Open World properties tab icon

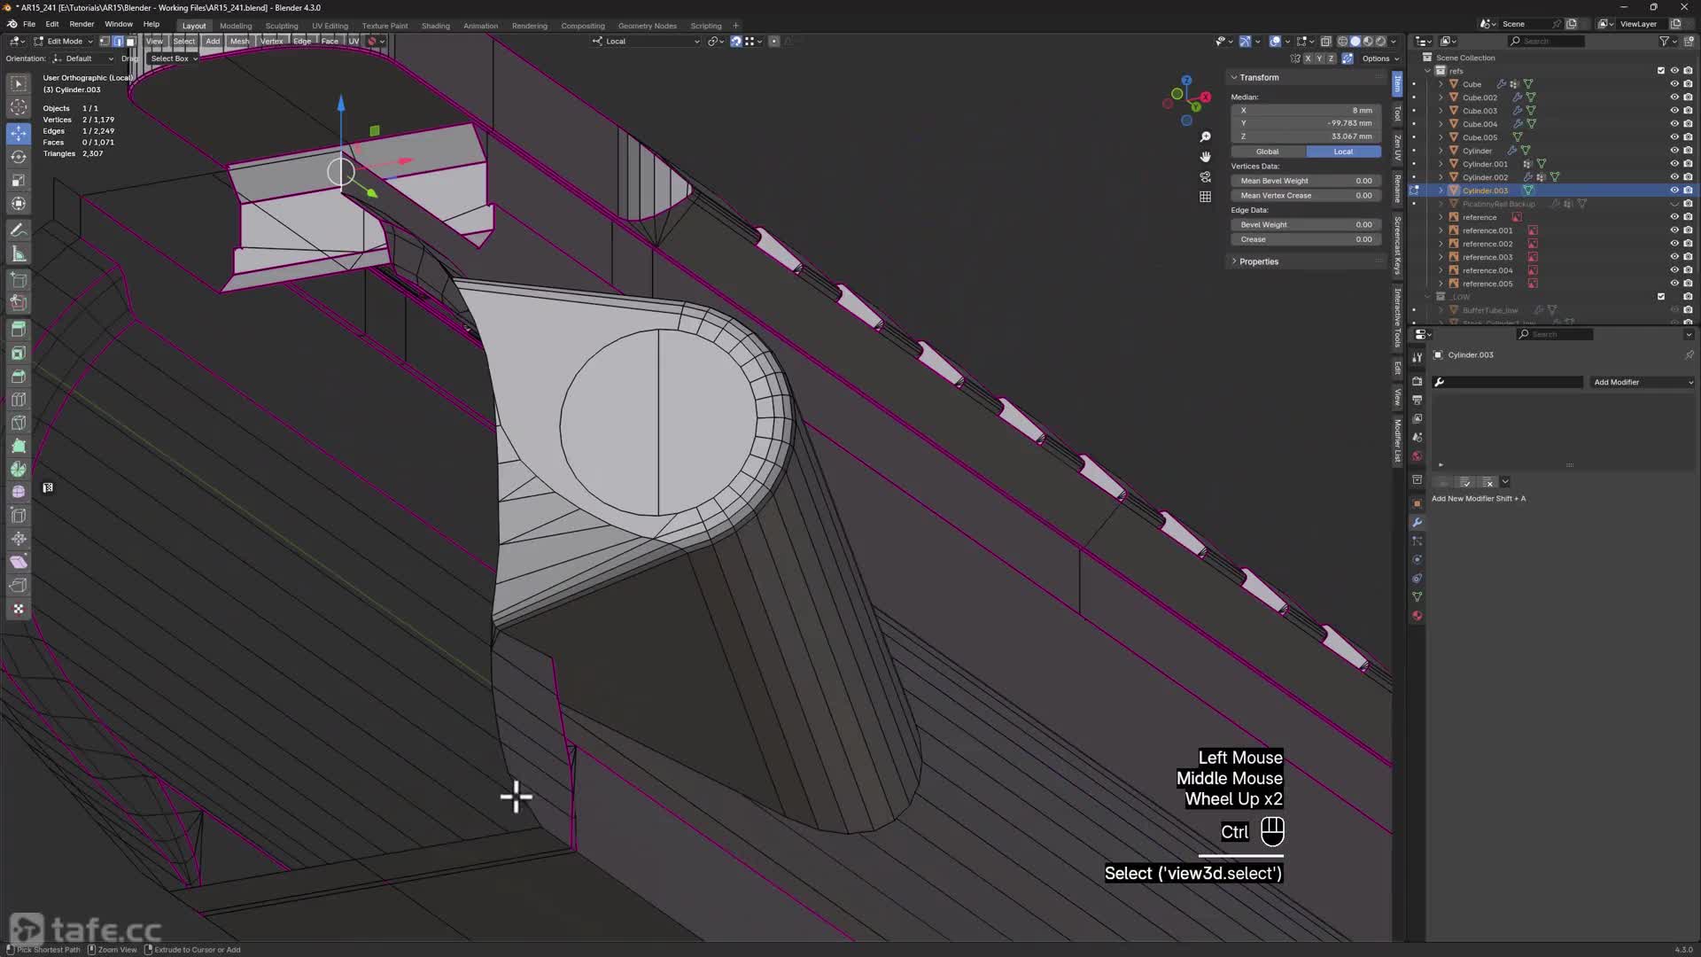click(1417, 456)
